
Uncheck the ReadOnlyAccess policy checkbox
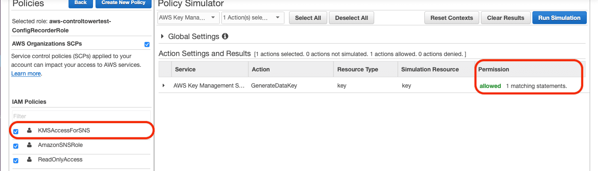pyautogui.click(x=16, y=161)
